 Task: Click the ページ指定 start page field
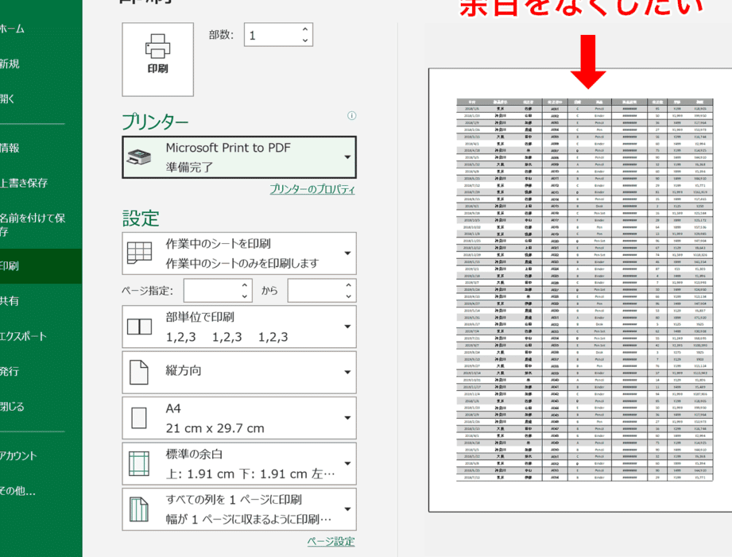(211, 291)
